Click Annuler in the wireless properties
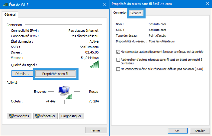The height and width of the screenshot is (136, 212). coord(200,131)
